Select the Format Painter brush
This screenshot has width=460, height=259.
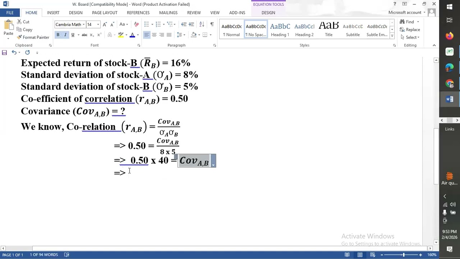pyautogui.click(x=33, y=37)
